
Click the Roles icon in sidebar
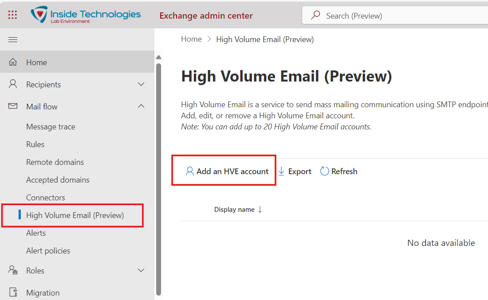pyautogui.click(x=13, y=270)
